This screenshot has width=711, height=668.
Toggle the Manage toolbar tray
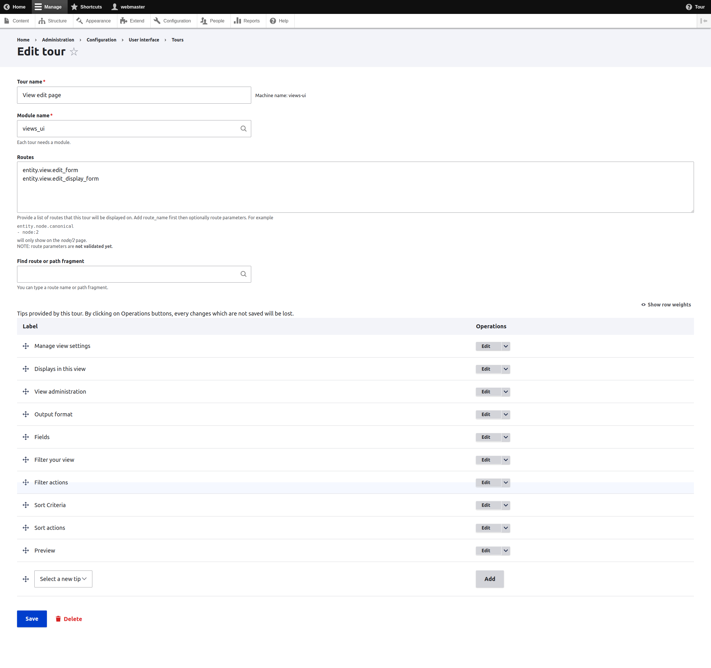(48, 7)
